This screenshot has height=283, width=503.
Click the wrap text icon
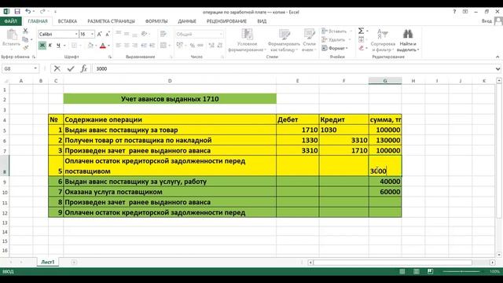pyautogui.click(x=163, y=34)
